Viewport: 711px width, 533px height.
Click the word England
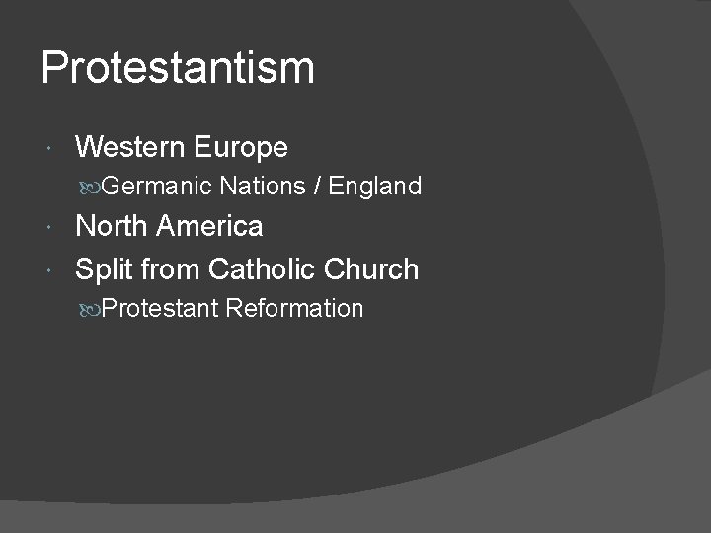click(374, 186)
